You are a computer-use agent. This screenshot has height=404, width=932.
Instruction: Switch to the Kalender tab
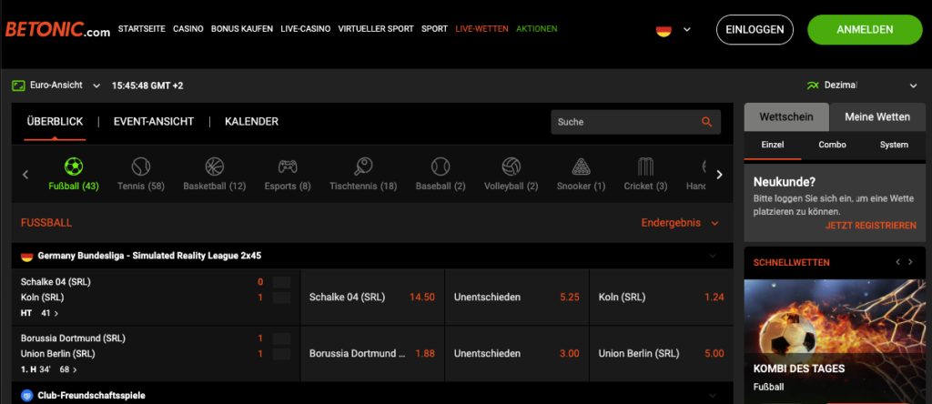251,122
